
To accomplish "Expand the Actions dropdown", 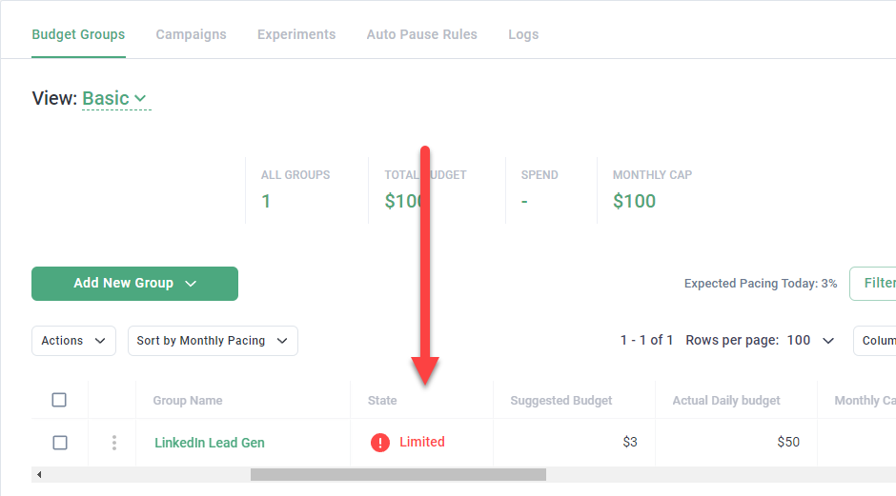I will [73, 341].
